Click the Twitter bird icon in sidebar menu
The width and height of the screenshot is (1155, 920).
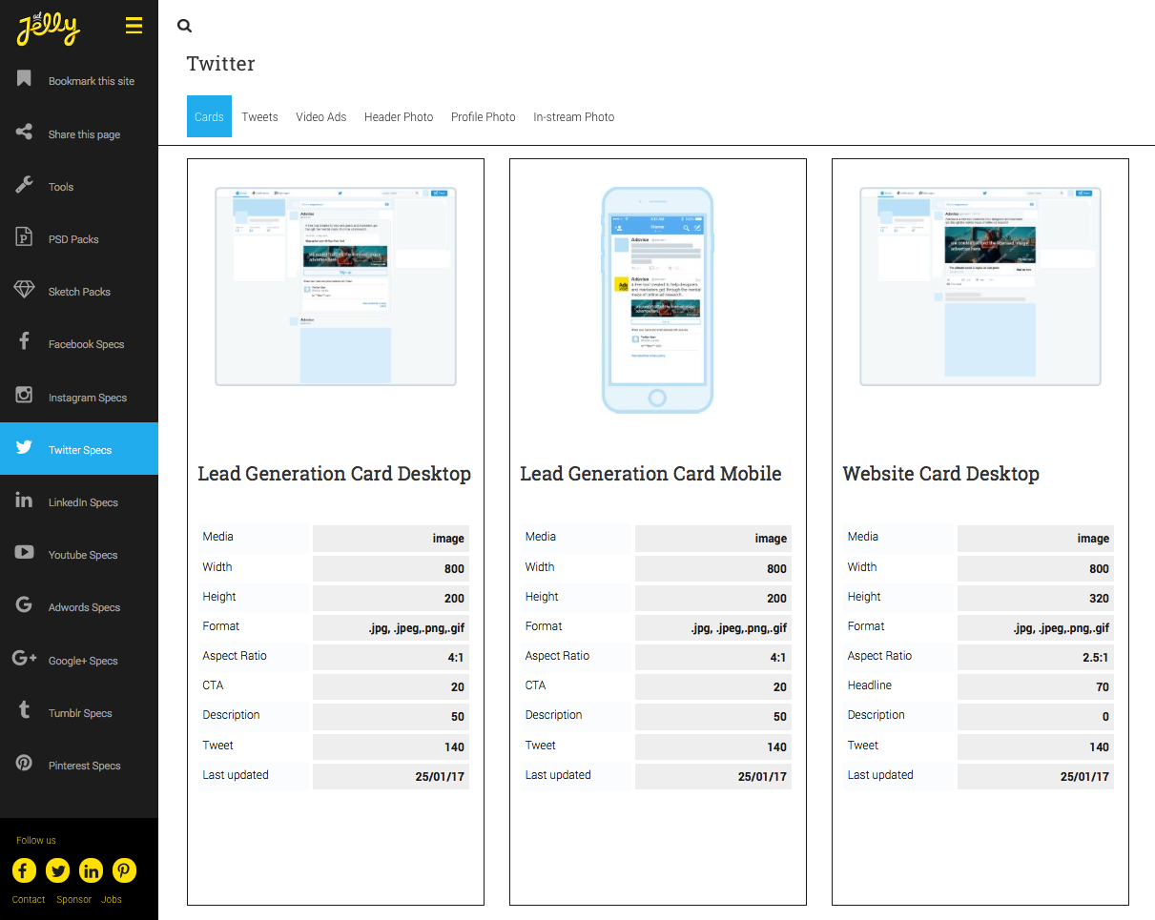click(25, 448)
